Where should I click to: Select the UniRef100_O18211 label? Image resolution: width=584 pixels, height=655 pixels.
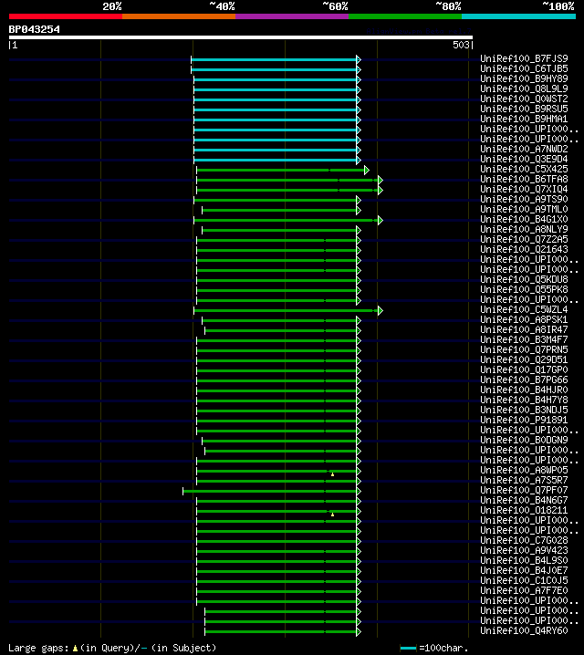coord(524,510)
